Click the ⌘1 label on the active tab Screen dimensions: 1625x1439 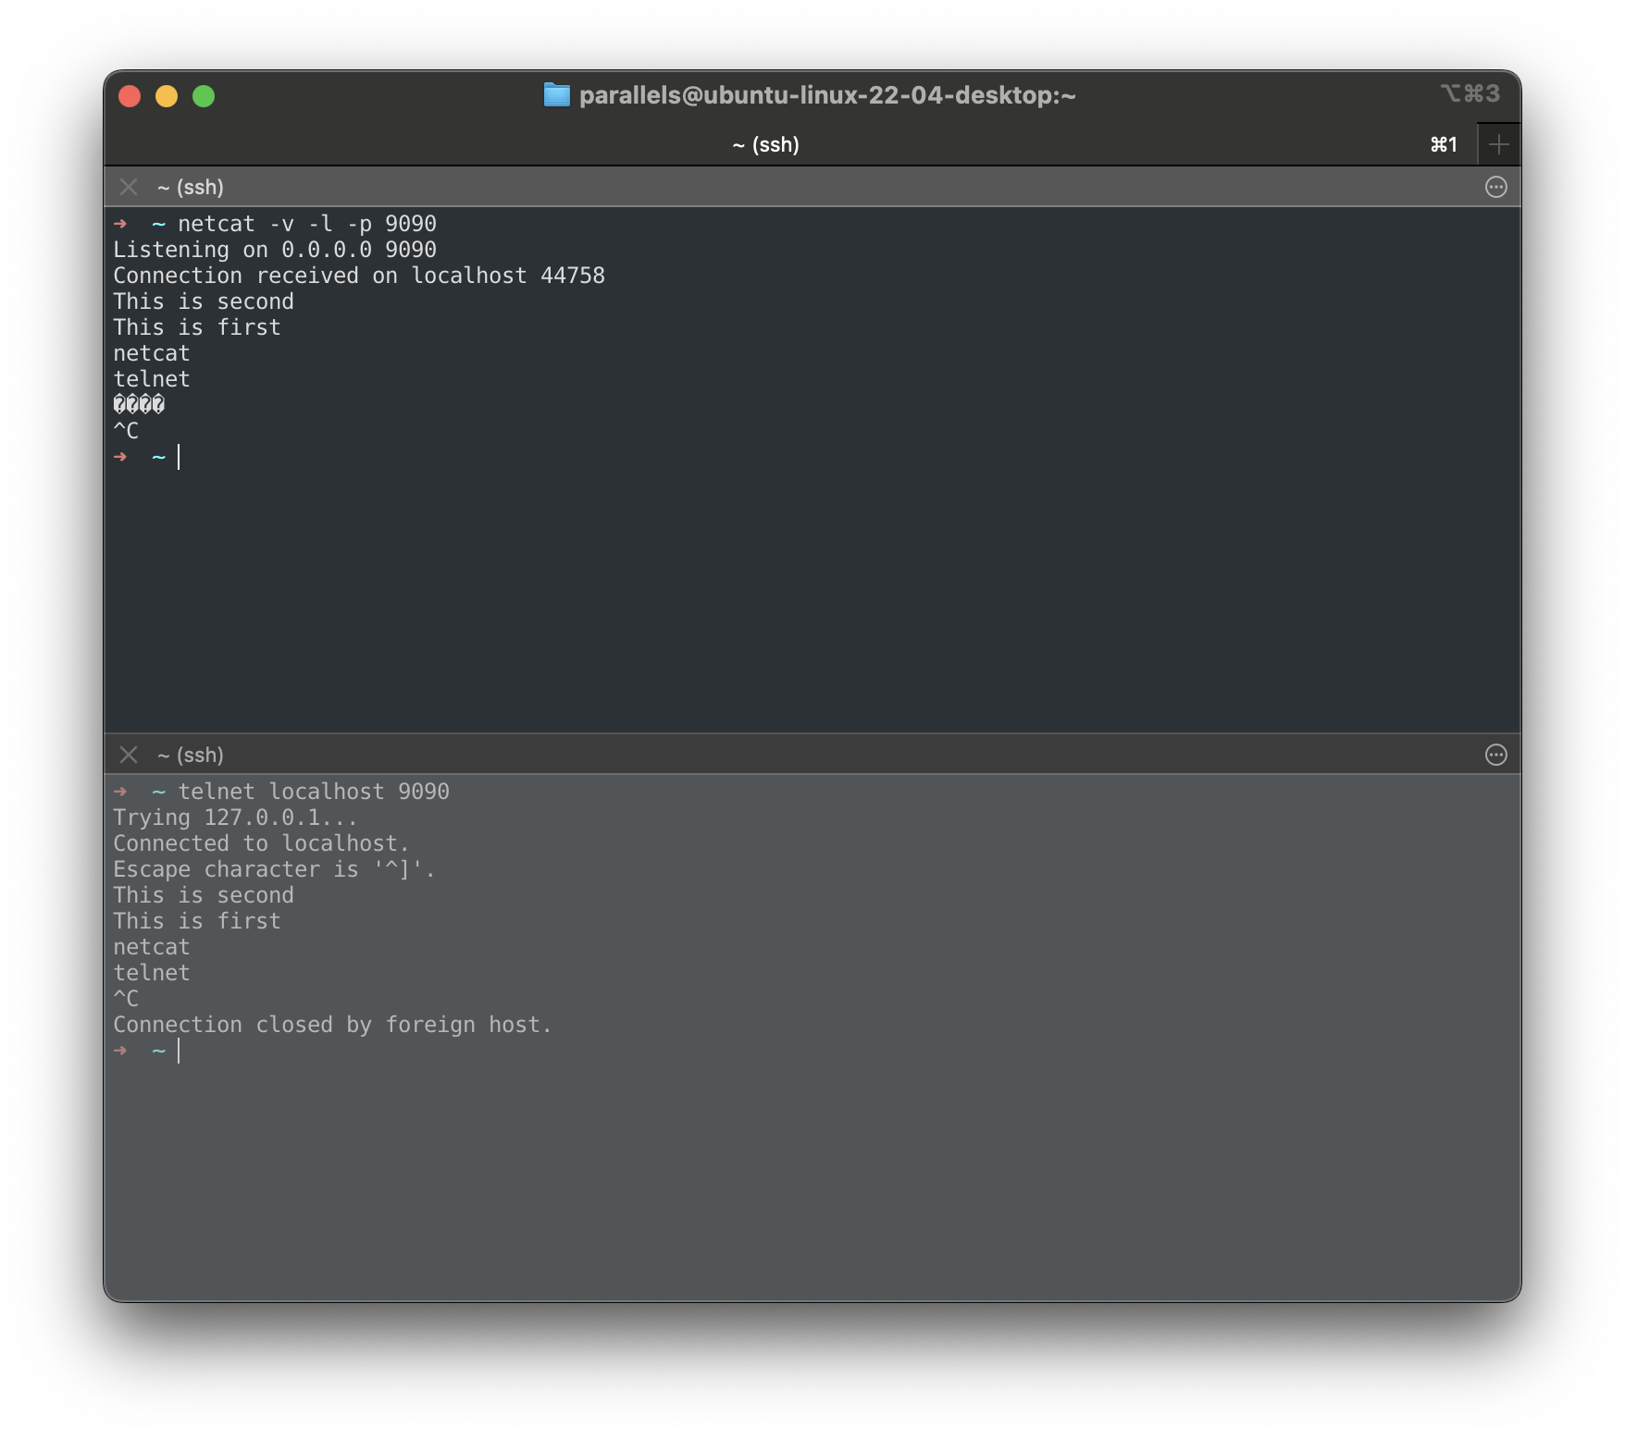pyautogui.click(x=1443, y=144)
